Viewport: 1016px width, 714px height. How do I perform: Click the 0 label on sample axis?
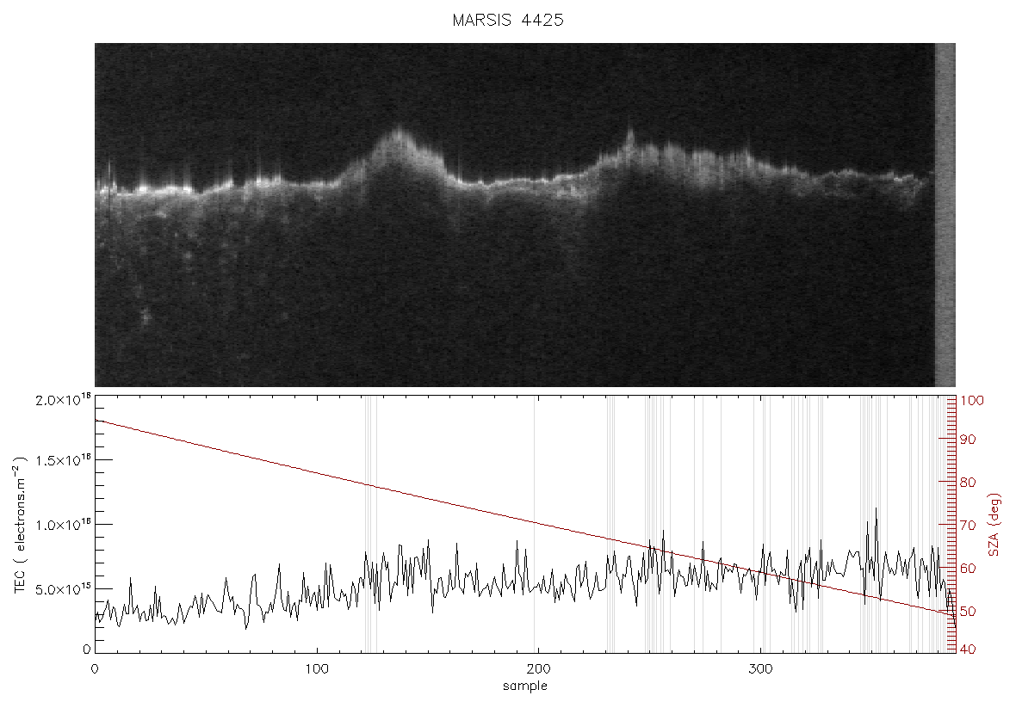pyautogui.click(x=96, y=669)
